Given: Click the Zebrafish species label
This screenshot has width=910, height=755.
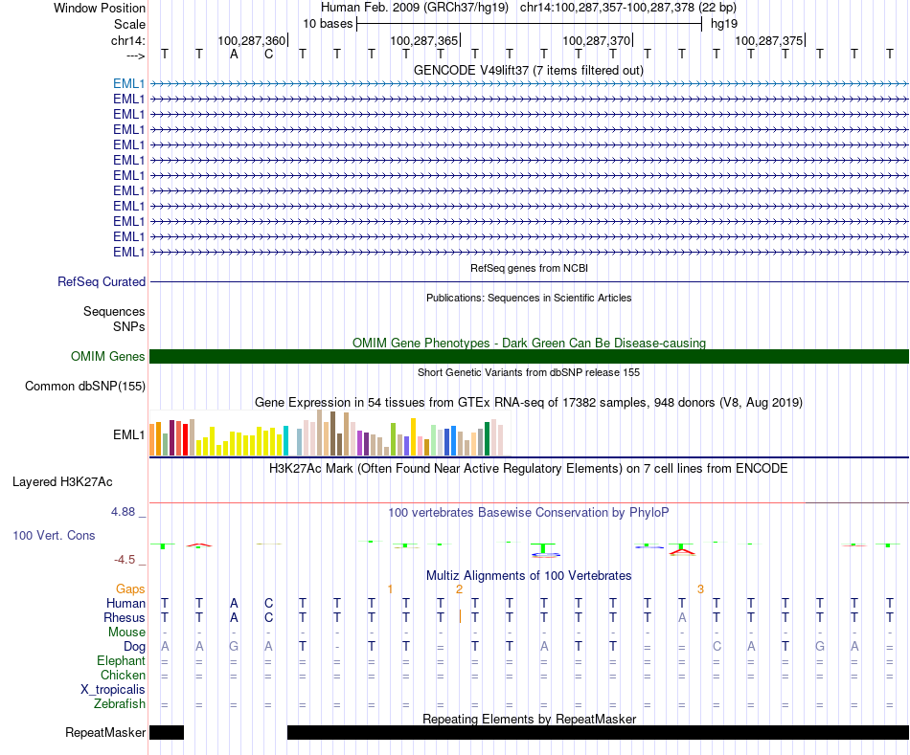Looking at the screenshot, I should 120,704.
